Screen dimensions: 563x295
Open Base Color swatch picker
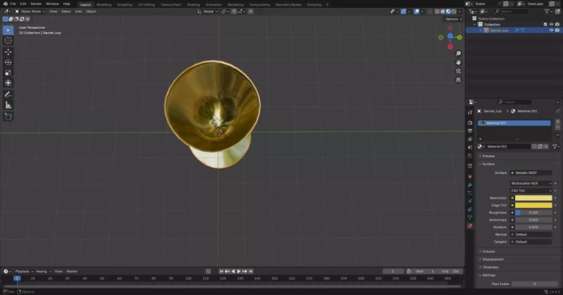click(x=533, y=198)
